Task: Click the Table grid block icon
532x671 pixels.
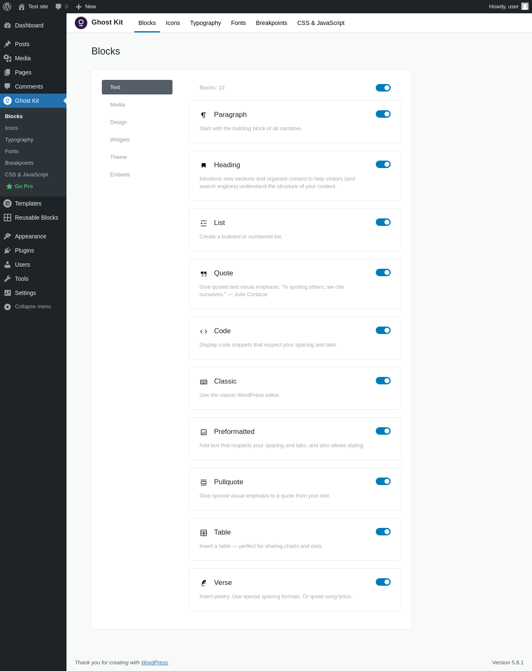Action: tap(204, 533)
